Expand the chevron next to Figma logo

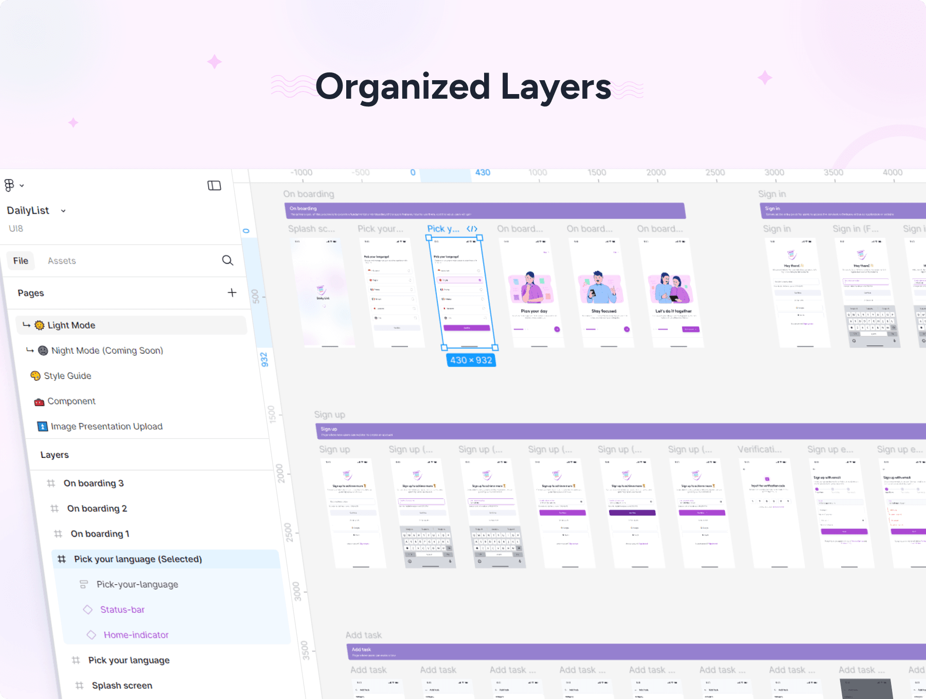[22, 186]
